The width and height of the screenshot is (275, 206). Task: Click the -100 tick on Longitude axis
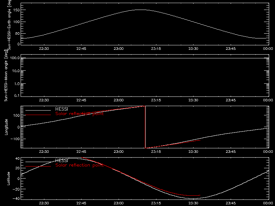pos(15,139)
